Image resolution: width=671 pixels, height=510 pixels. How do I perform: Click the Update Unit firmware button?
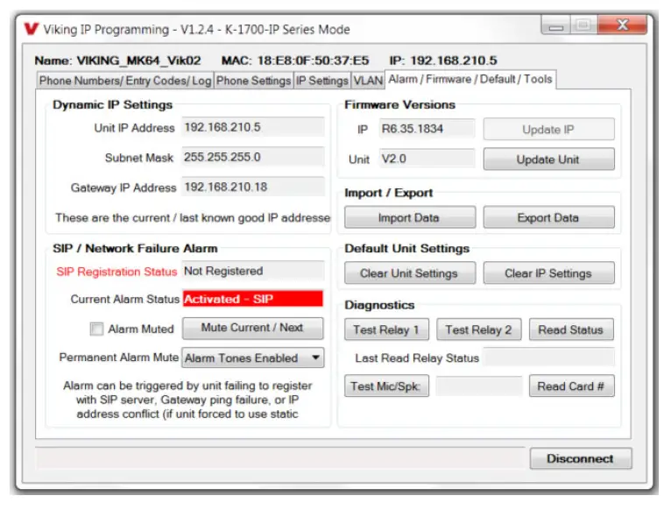click(x=548, y=159)
